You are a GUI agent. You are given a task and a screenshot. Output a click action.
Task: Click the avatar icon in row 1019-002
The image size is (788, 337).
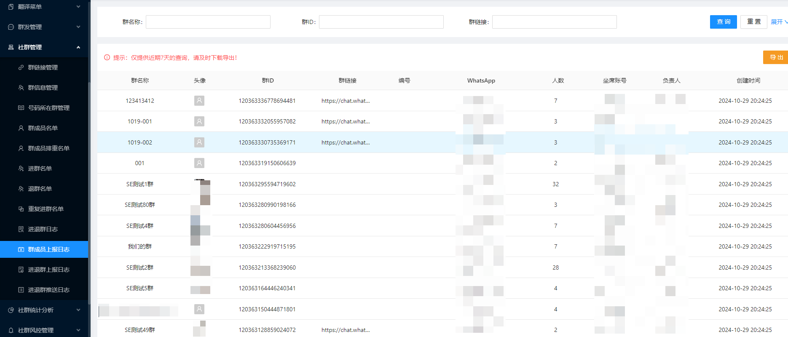(199, 142)
